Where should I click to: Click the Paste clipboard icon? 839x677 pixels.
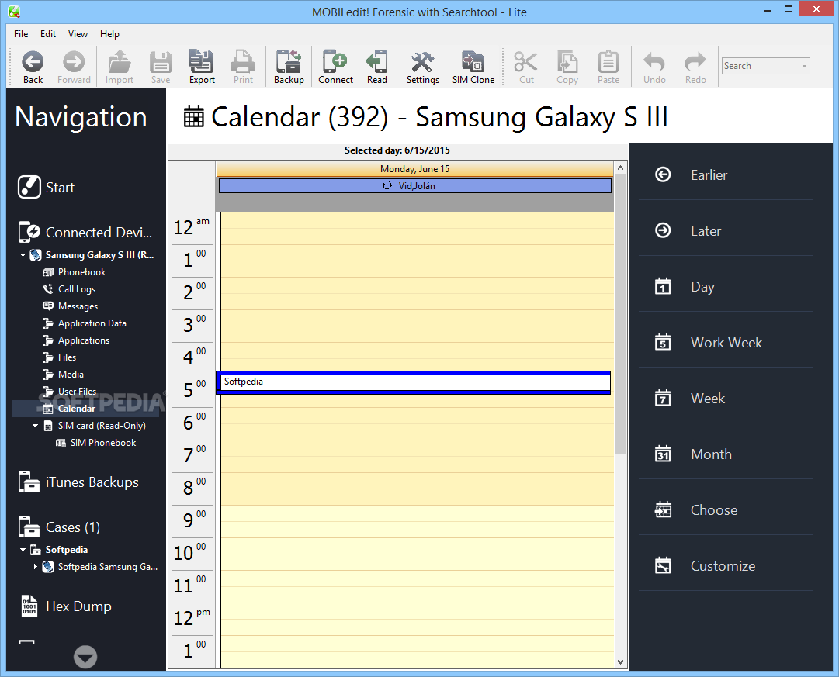(x=608, y=62)
